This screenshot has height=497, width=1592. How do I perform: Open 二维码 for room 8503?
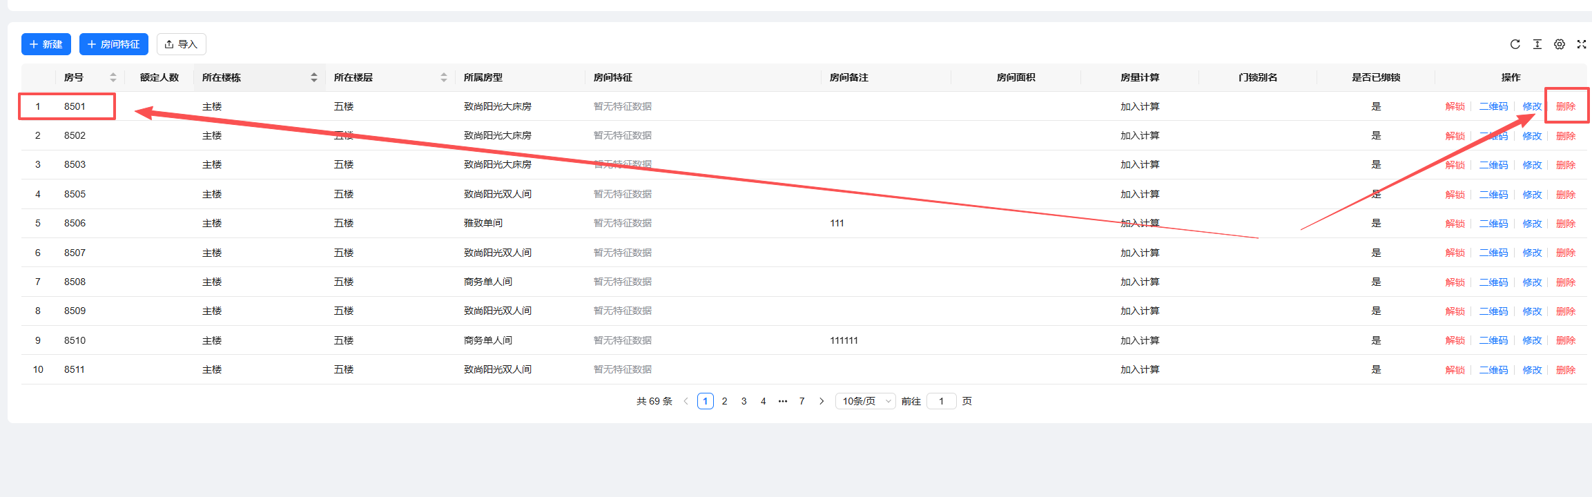(x=1493, y=165)
